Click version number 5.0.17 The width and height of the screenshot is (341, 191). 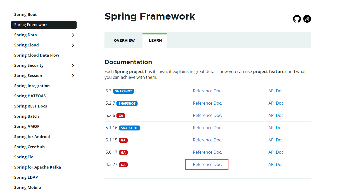[111, 152]
